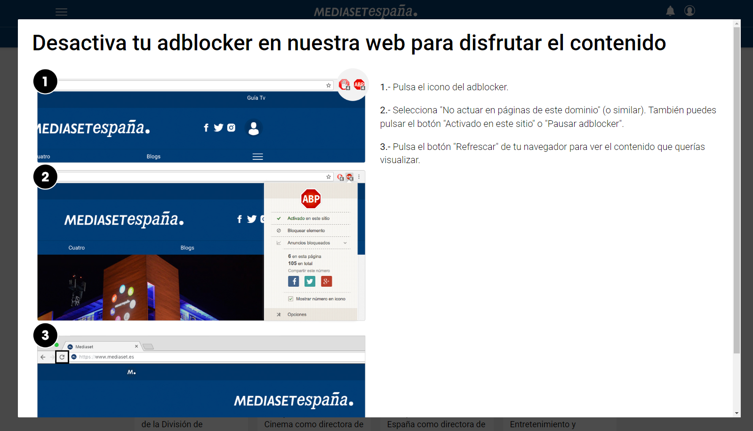Select the 'Bloquear elemento' option
753x431 pixels.
pyautogui.click(x=307, y=230)
